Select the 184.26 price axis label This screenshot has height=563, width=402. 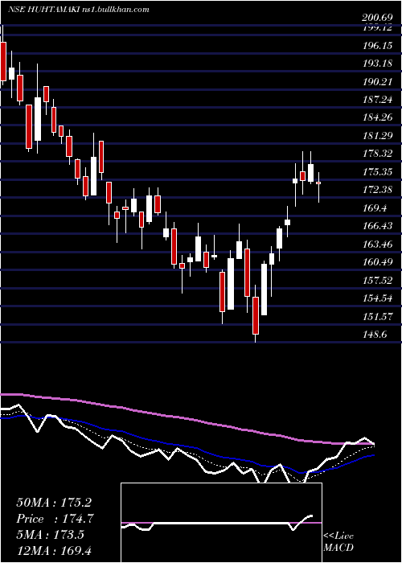379,118
